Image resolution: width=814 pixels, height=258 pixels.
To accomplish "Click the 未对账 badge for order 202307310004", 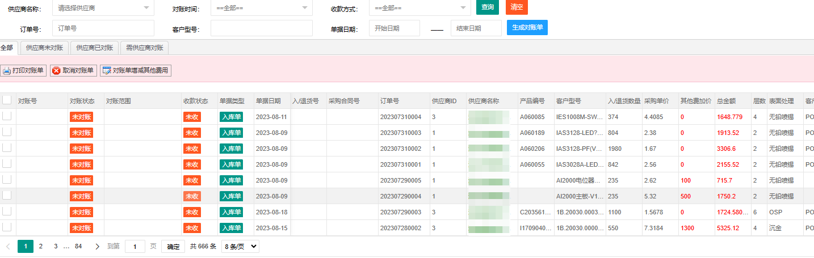I will click(x=81, y=117).
